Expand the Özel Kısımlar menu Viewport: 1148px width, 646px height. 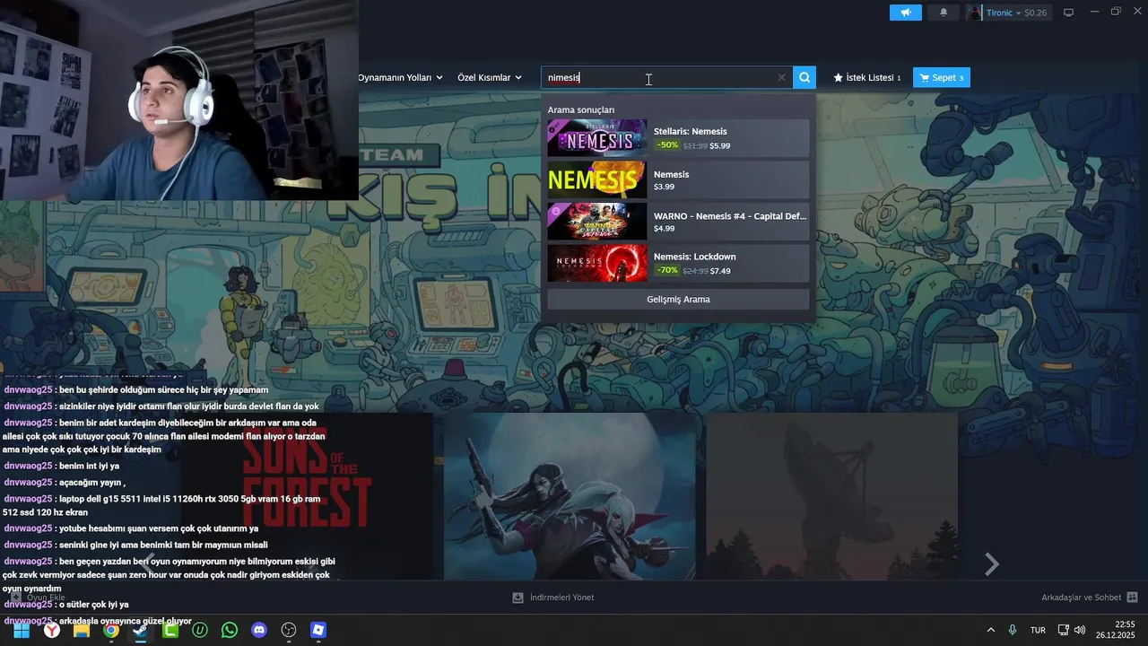point(490,77)
